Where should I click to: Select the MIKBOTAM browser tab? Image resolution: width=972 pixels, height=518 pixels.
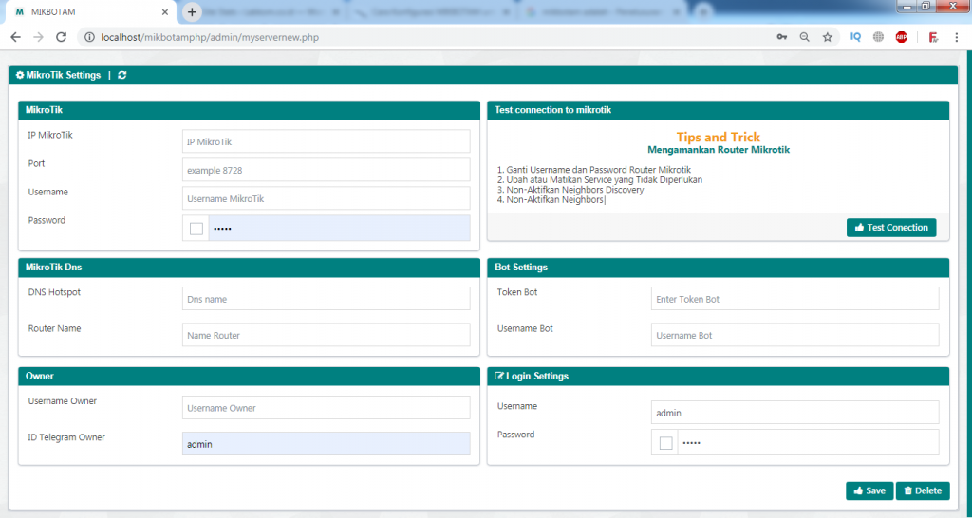(92, 11)
